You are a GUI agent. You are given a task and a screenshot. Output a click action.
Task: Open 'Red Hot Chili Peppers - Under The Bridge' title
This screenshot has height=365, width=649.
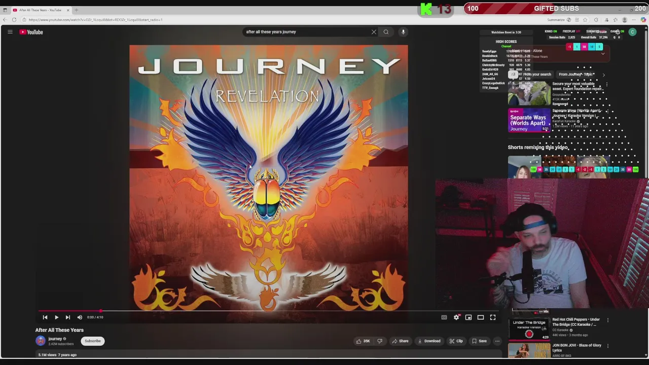(x=576, y=322)
